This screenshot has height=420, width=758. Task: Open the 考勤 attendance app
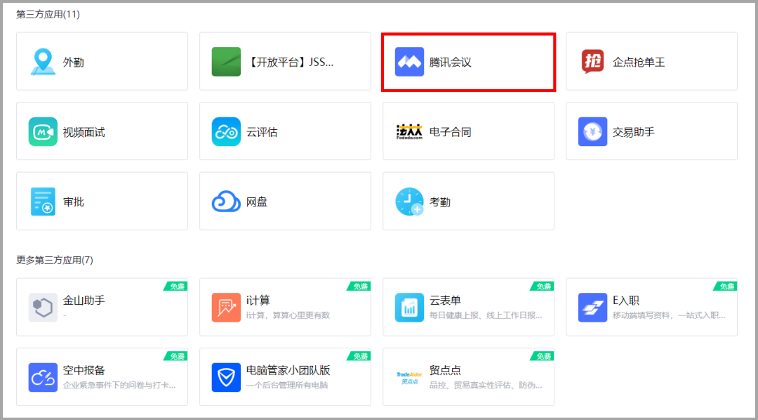pos(468,201)
